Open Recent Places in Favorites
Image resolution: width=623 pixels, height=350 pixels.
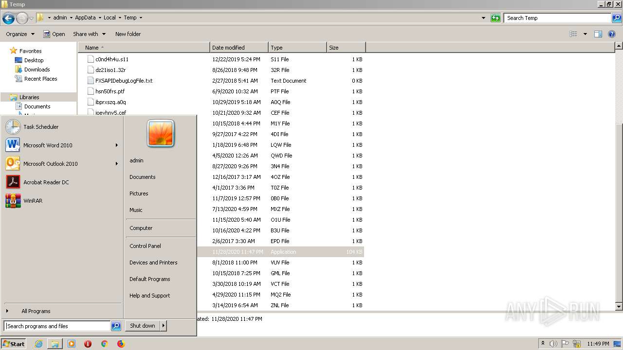40,79
